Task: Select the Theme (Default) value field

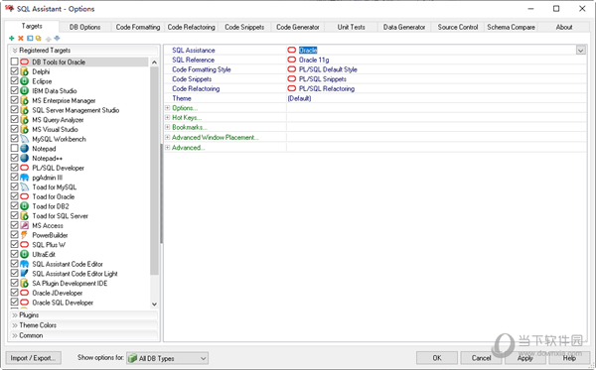Action: 436,98
